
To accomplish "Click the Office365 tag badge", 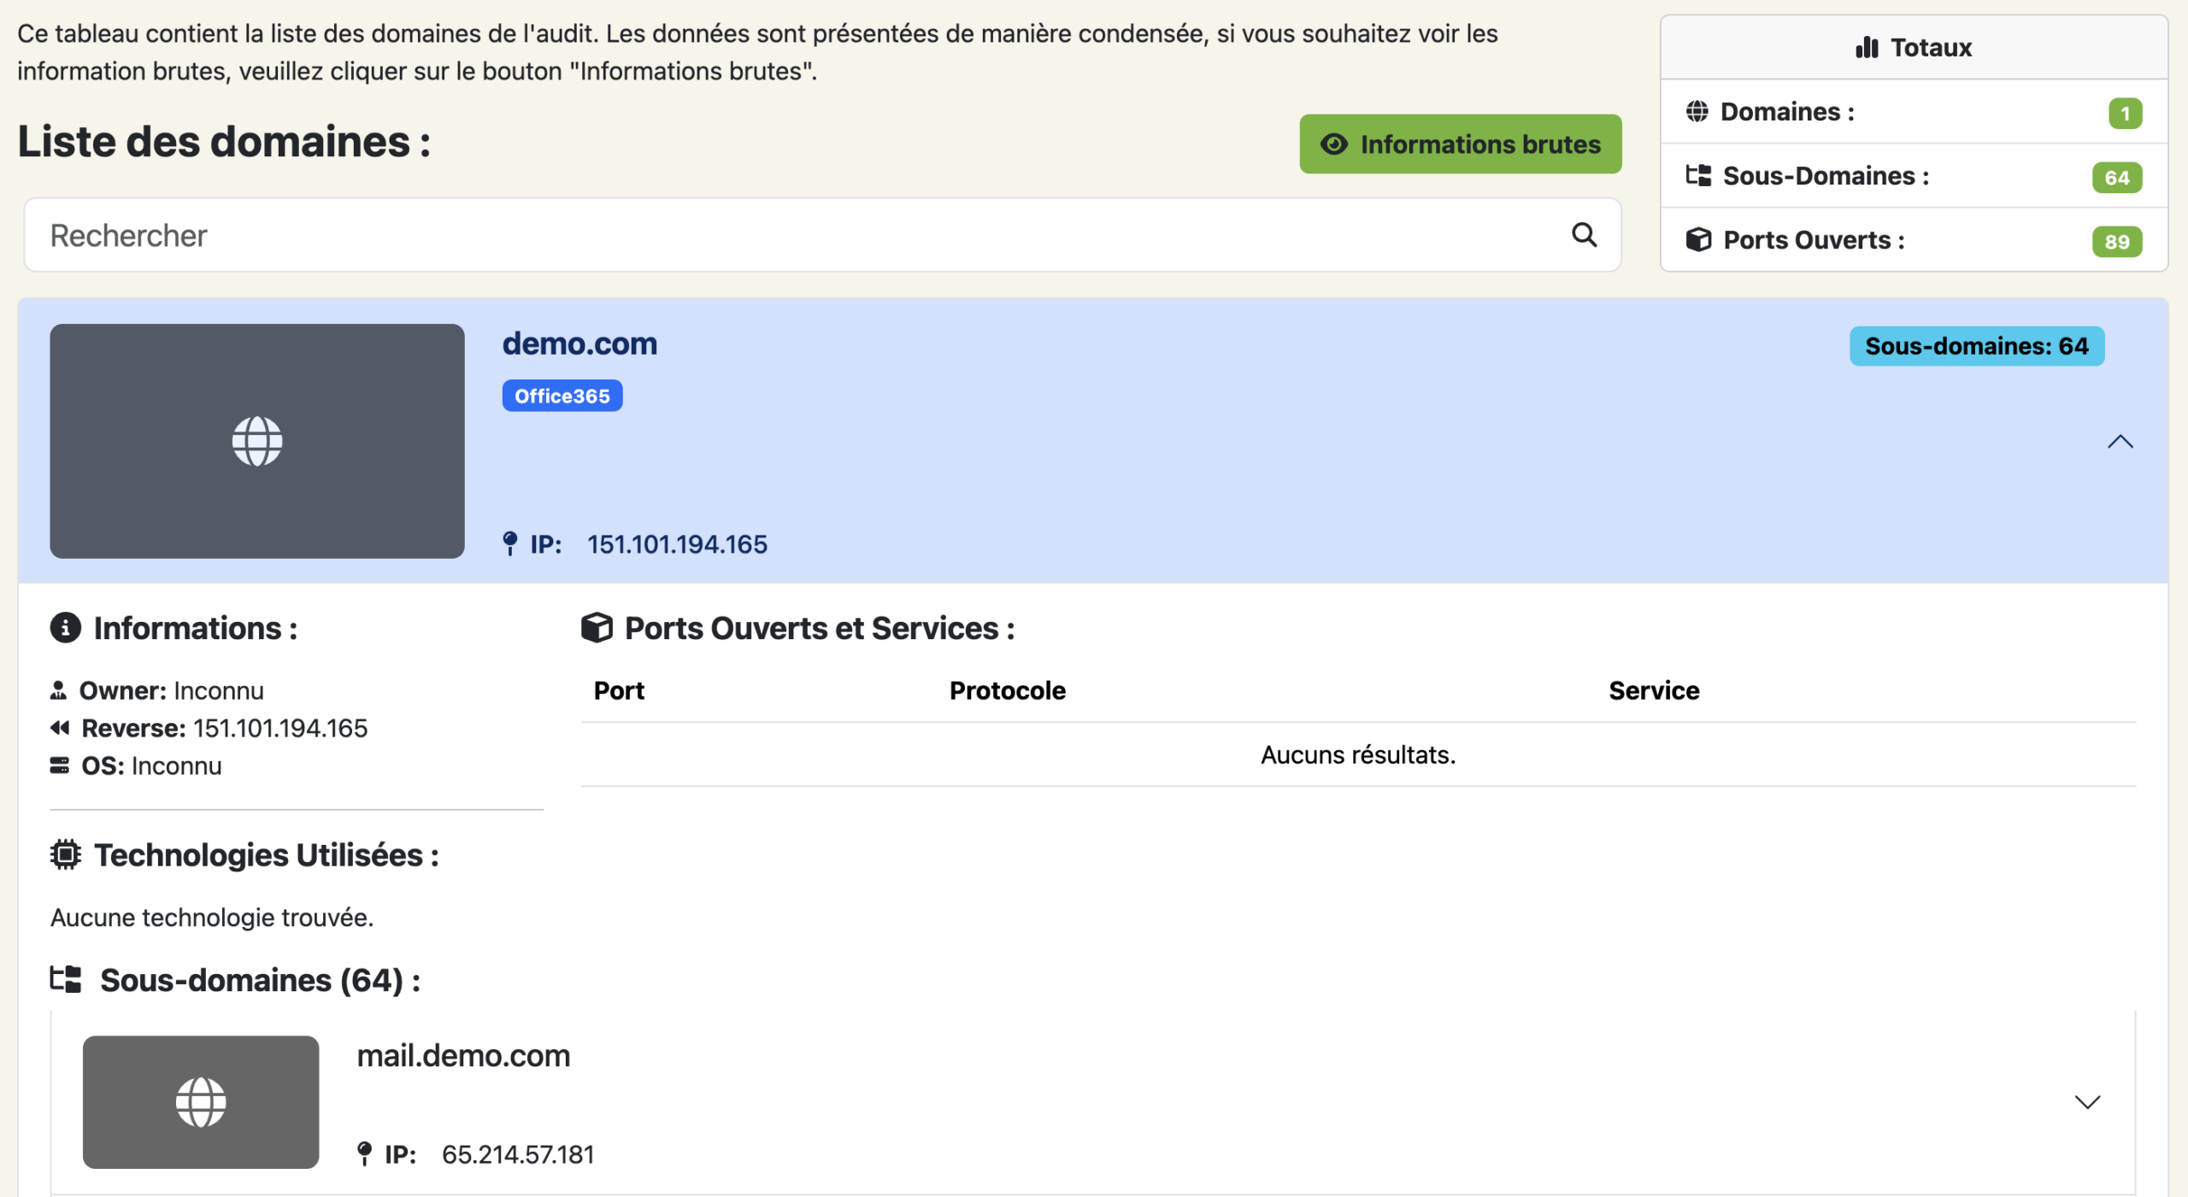I will pos(562,396).
